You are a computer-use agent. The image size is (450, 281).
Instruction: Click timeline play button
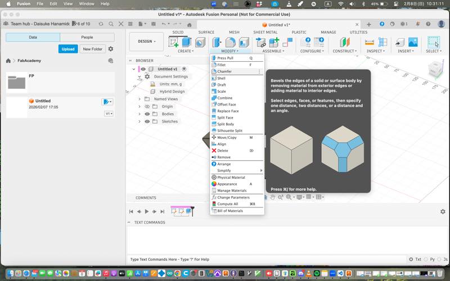point(147,211)
